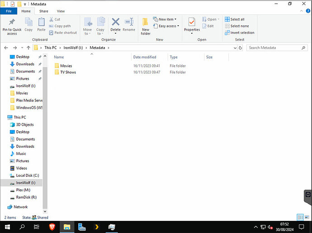
Task: Click Pin to Quick access icon
Action: coord(12,22)
